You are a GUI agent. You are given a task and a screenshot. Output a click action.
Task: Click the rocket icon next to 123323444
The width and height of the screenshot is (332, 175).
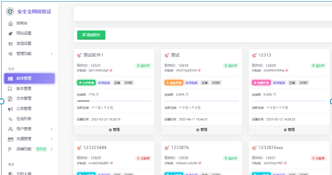[x=79, y=148]
